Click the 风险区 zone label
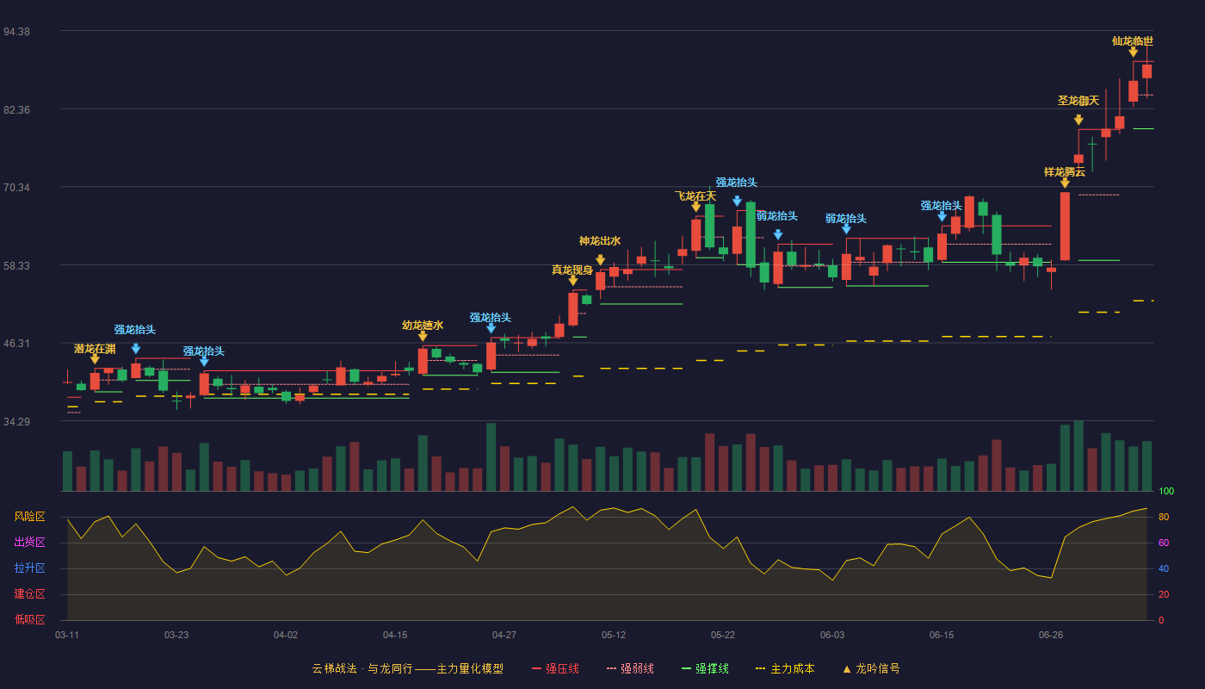This screenshot has height=689, width=1205. [29, 517]
